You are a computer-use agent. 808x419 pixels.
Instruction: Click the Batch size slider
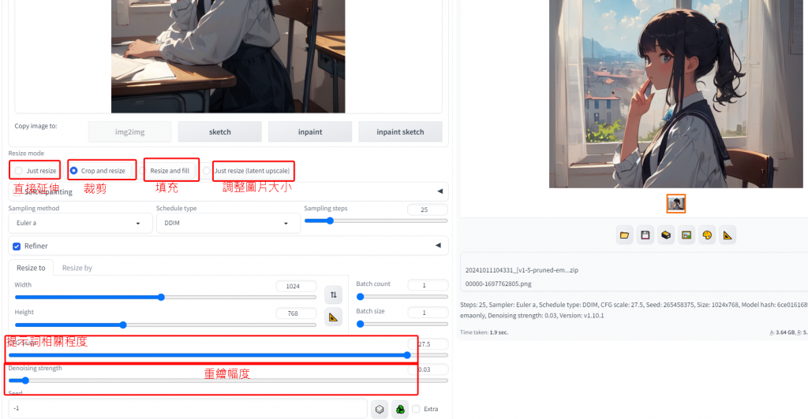click(402, 324)
